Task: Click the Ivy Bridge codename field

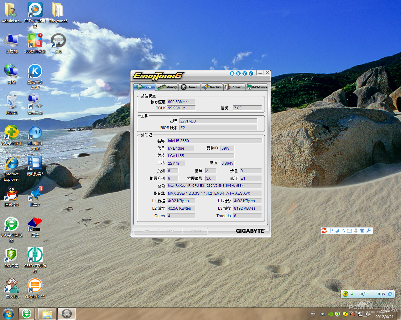Action: tap(180, 148)
